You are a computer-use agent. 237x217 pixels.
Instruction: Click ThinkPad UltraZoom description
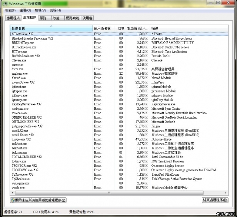pyautogui.click(x=165, y=174)
